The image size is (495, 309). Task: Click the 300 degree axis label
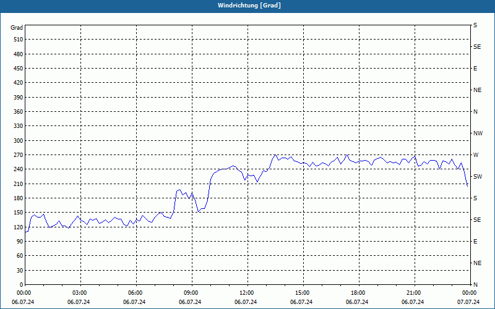point(19,141)
